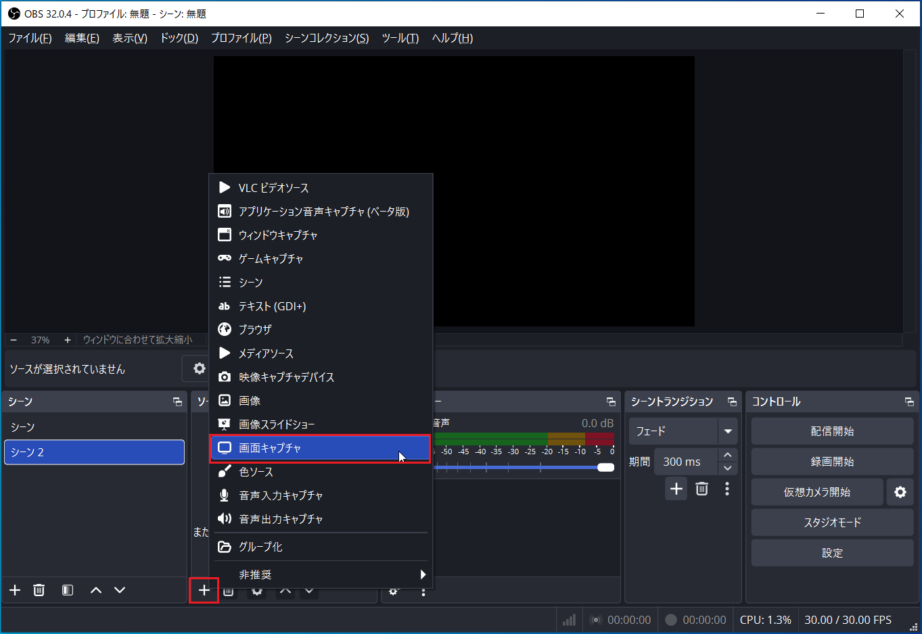Open the ツール(T) menu
Viewport: 922px width, 634px height.
pos(400,39)
